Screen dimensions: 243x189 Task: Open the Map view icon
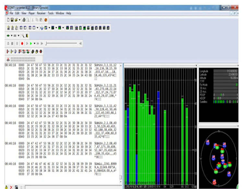46,28
